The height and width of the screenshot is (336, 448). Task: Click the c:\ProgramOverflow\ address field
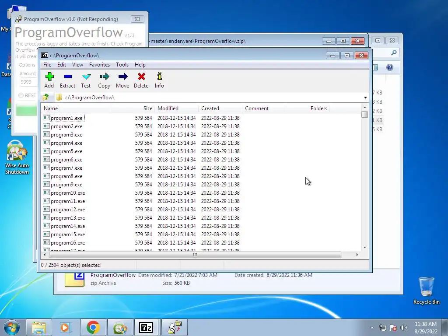pos(211,98)
